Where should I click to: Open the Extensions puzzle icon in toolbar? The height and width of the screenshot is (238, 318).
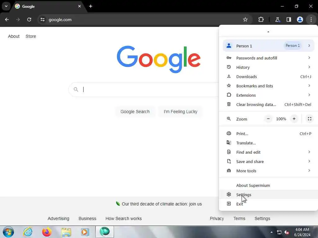click(261, 20)
